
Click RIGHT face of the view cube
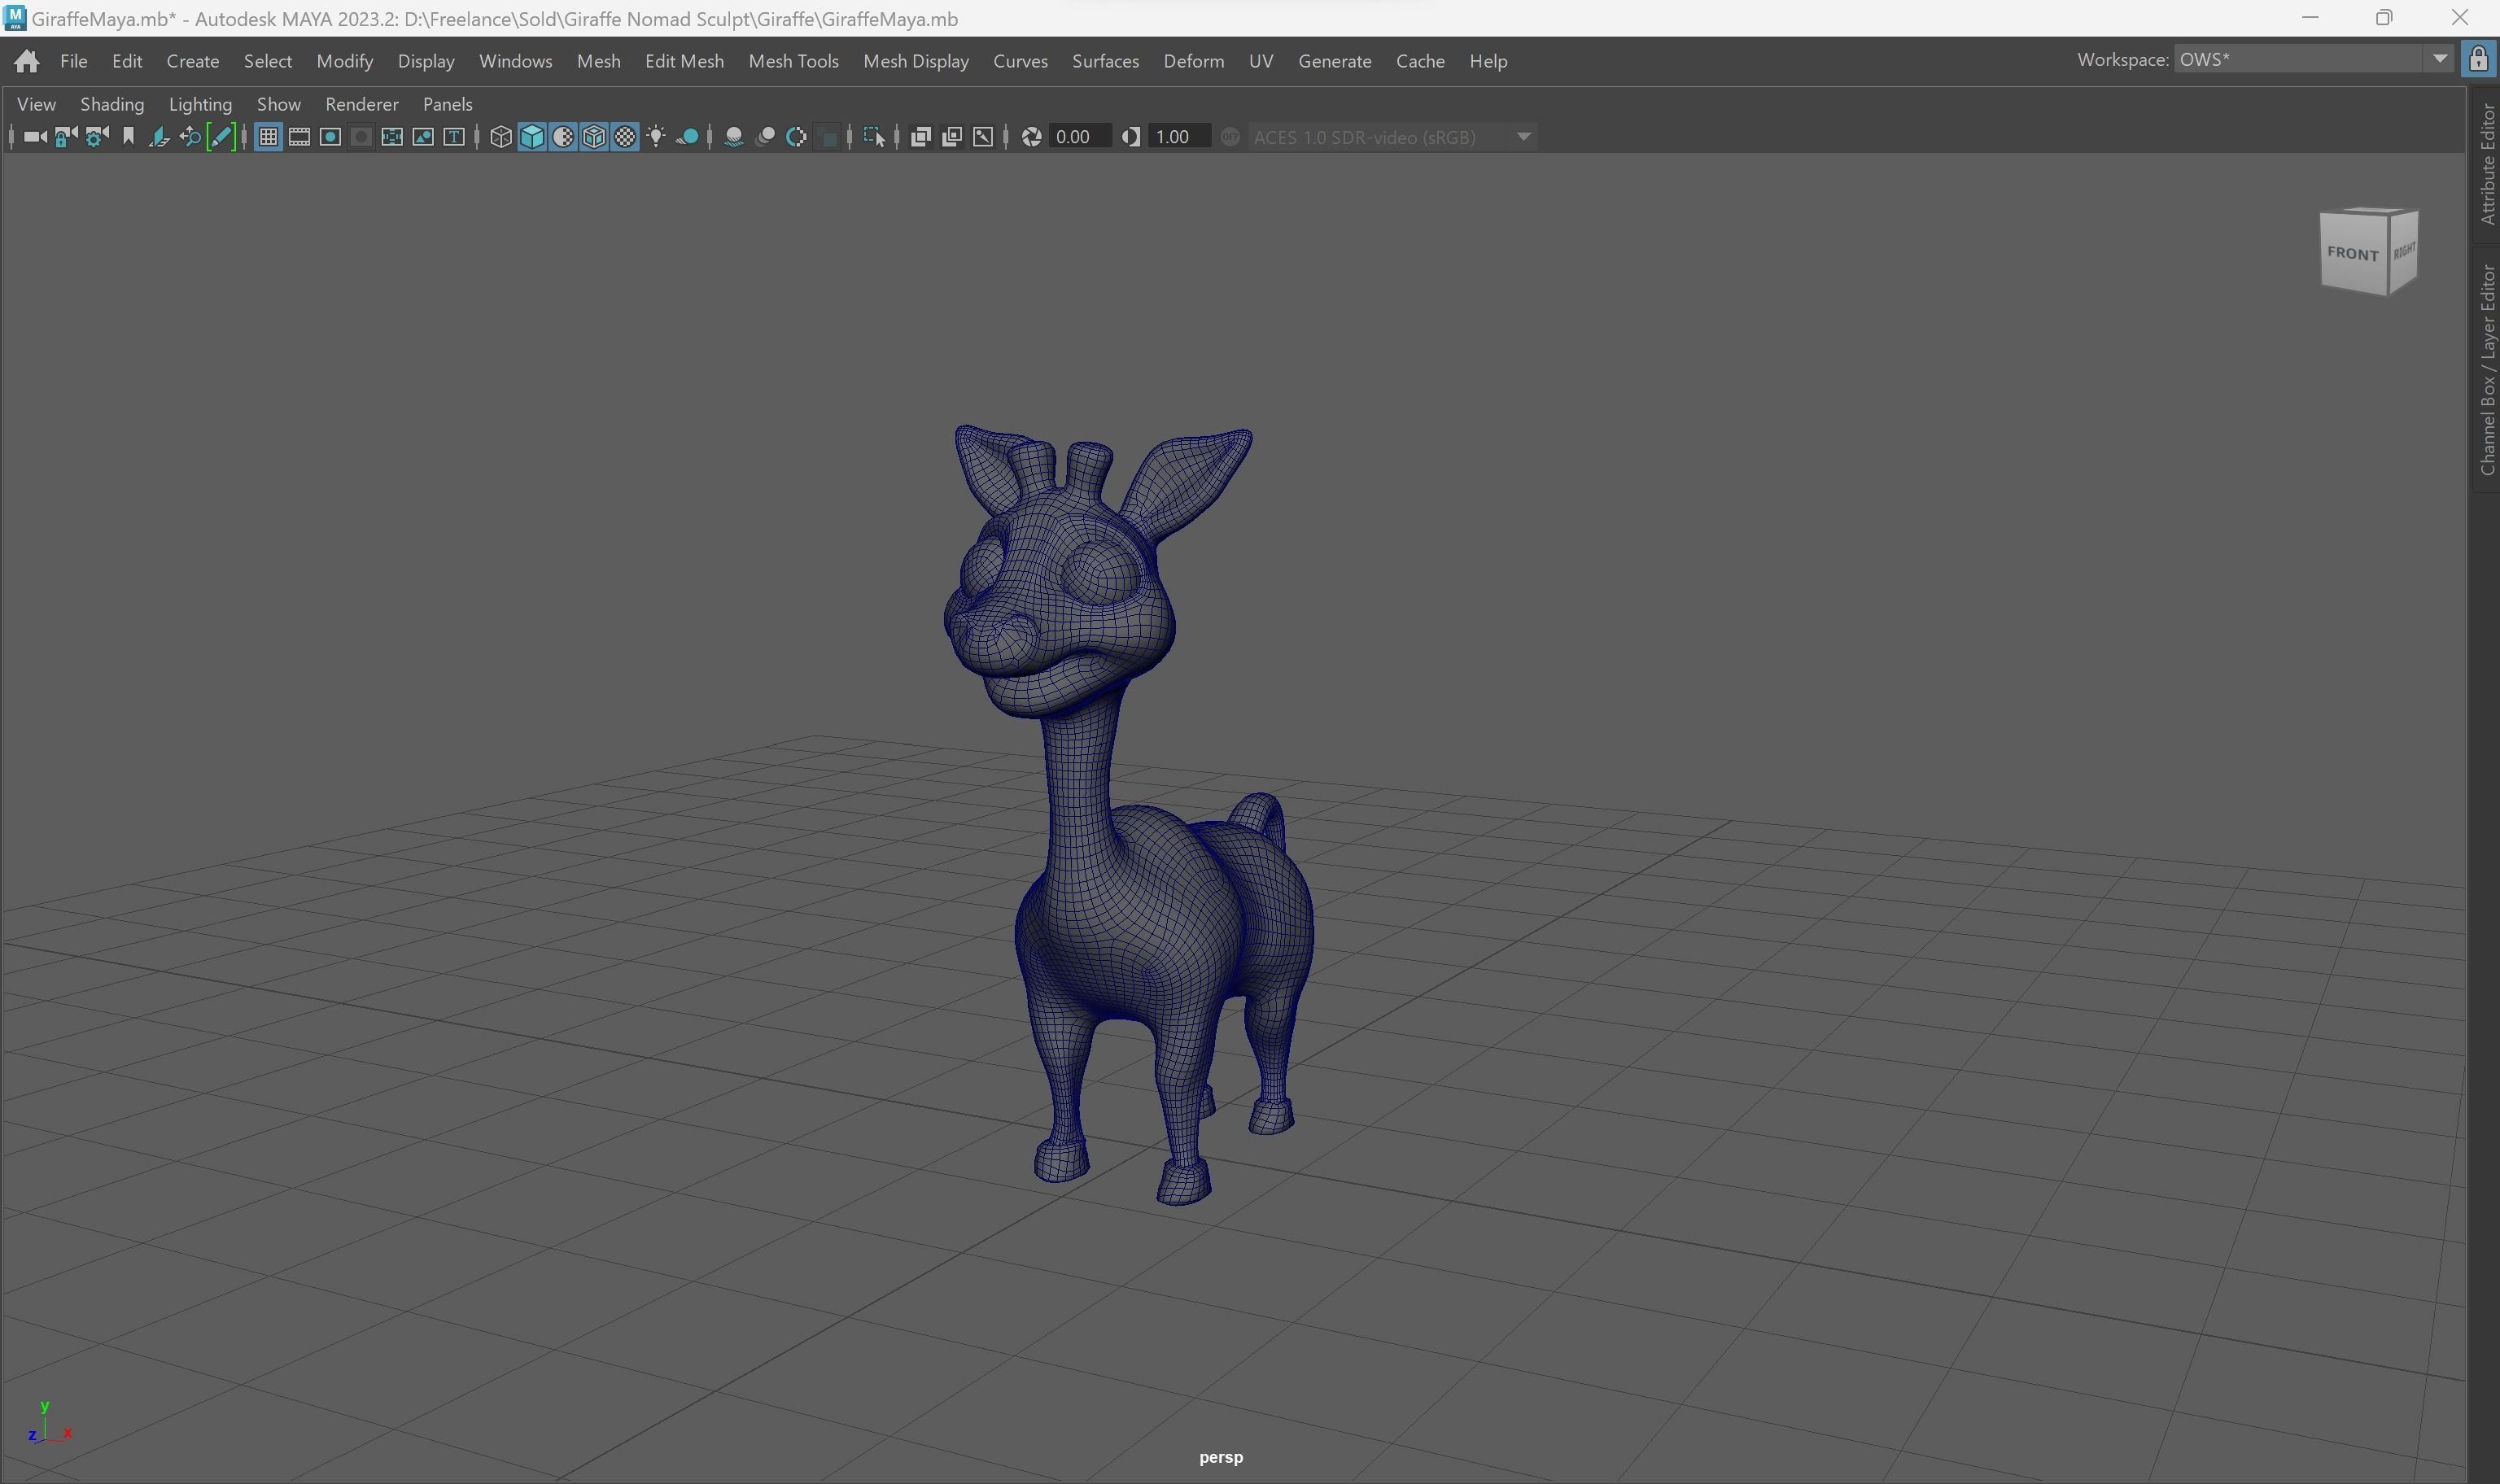[x=2404, y=251]
